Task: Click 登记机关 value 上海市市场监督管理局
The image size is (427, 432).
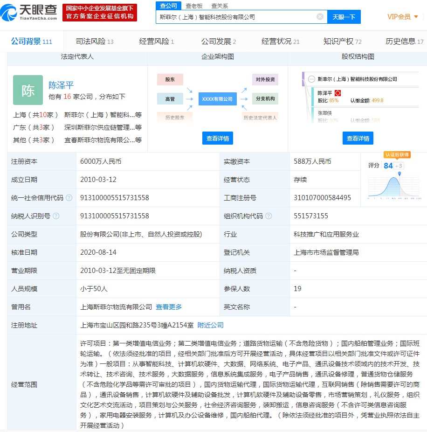Action: pyautogui.click(x=326, y=252)
